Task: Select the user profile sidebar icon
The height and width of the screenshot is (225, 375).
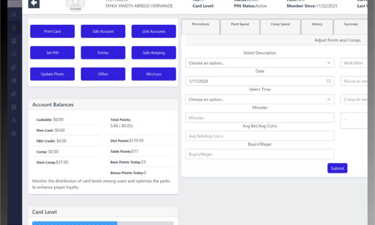Action: 14,28
